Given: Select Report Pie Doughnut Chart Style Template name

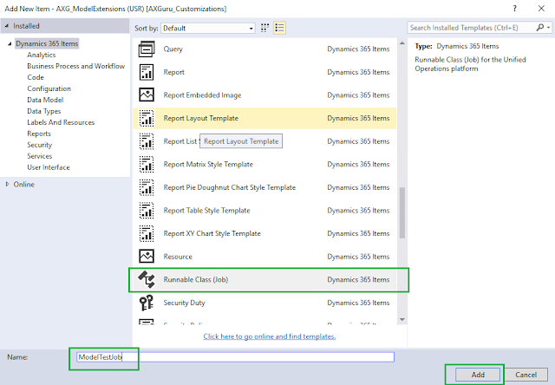Looking at the screenshot, I should [229, 187].
